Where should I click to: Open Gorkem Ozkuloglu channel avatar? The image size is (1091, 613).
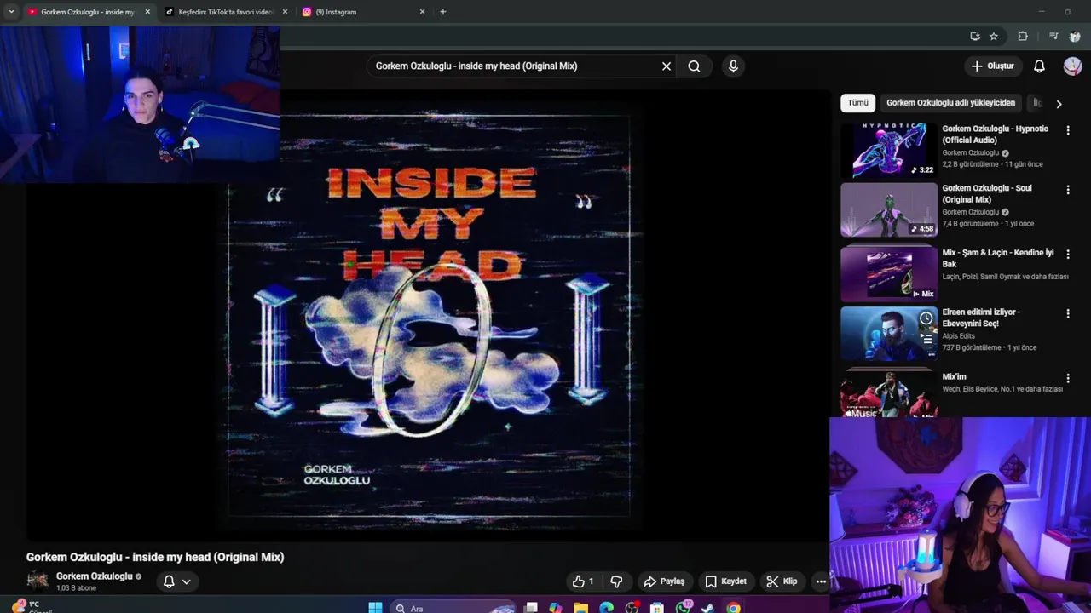[x=38, y=581]
